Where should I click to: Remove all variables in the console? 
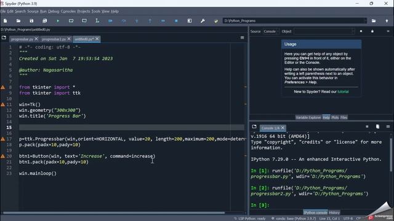tap(377, 126)
